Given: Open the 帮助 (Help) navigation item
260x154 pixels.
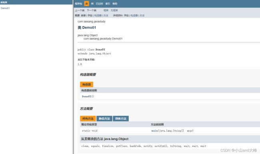Looking at the screenshot, I should pos(115,4).
